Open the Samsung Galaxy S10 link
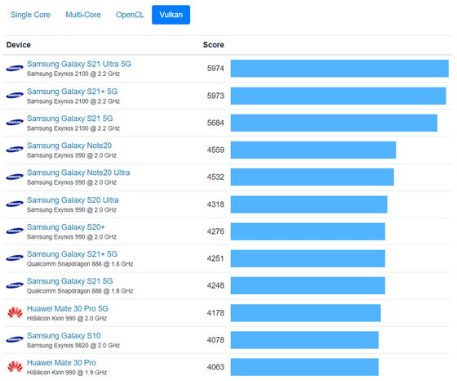This screenshot has height=381, width=457. [64, 335]
